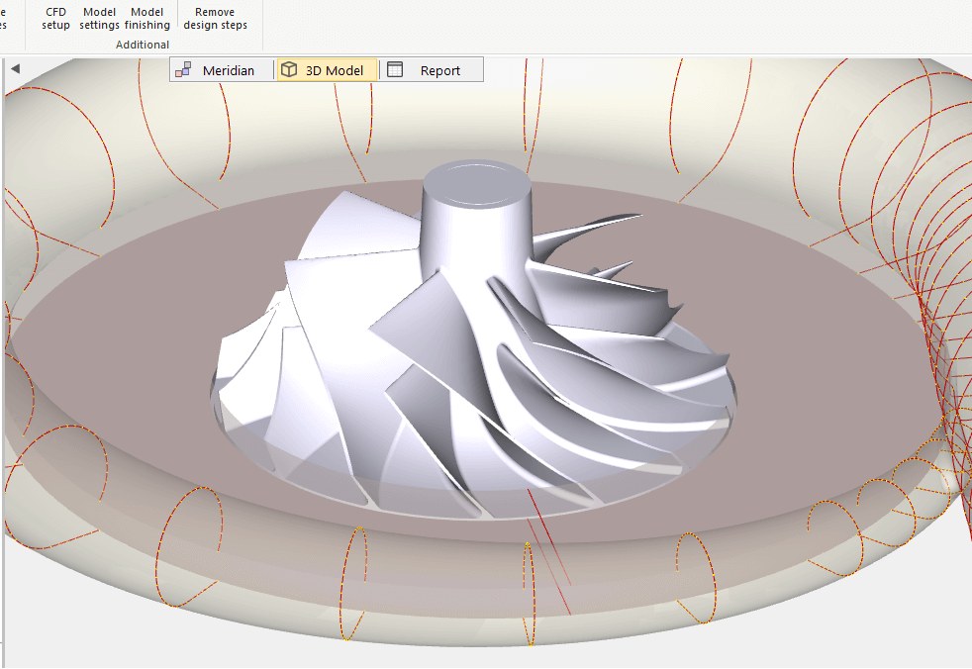Select the 3D Model tab
The height and width of the screenshot is (669, 972).
(327, 70)
